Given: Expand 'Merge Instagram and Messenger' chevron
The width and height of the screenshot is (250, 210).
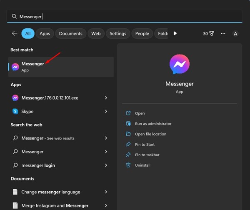Looking at the screenshot, I should pyautogui.click(x=106, y=205).
